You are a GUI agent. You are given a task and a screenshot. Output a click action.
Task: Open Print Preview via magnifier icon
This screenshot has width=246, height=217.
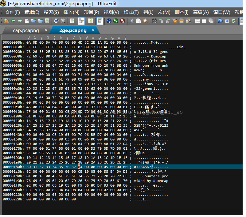[63, 21]
